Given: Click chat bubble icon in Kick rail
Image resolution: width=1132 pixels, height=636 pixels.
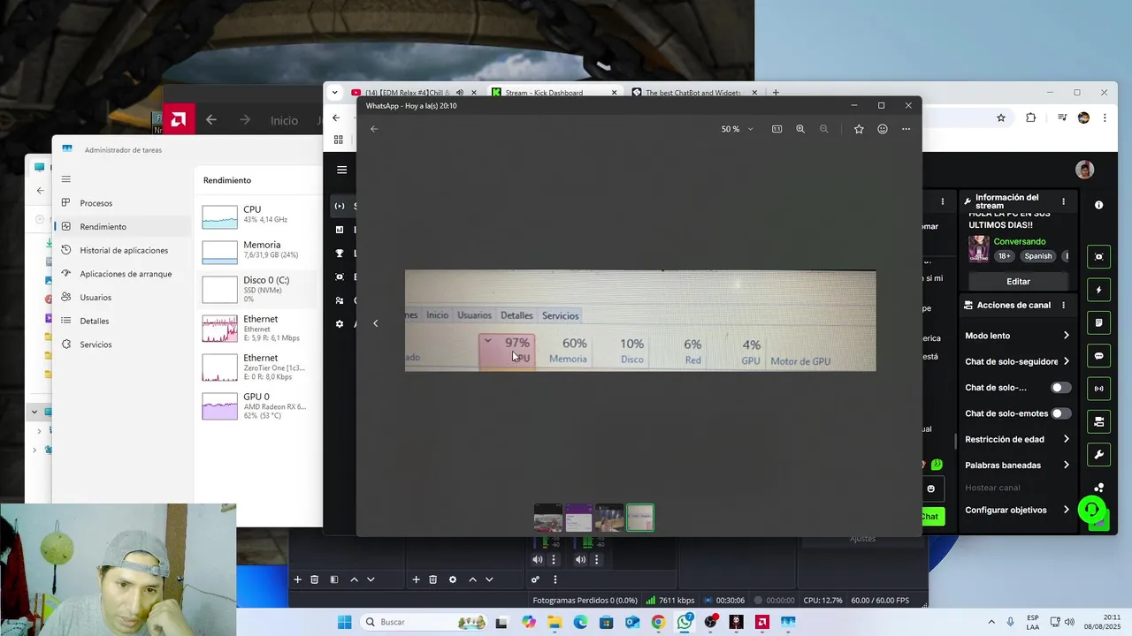Looking at the screenshot, I should [x=1098, y=356].
